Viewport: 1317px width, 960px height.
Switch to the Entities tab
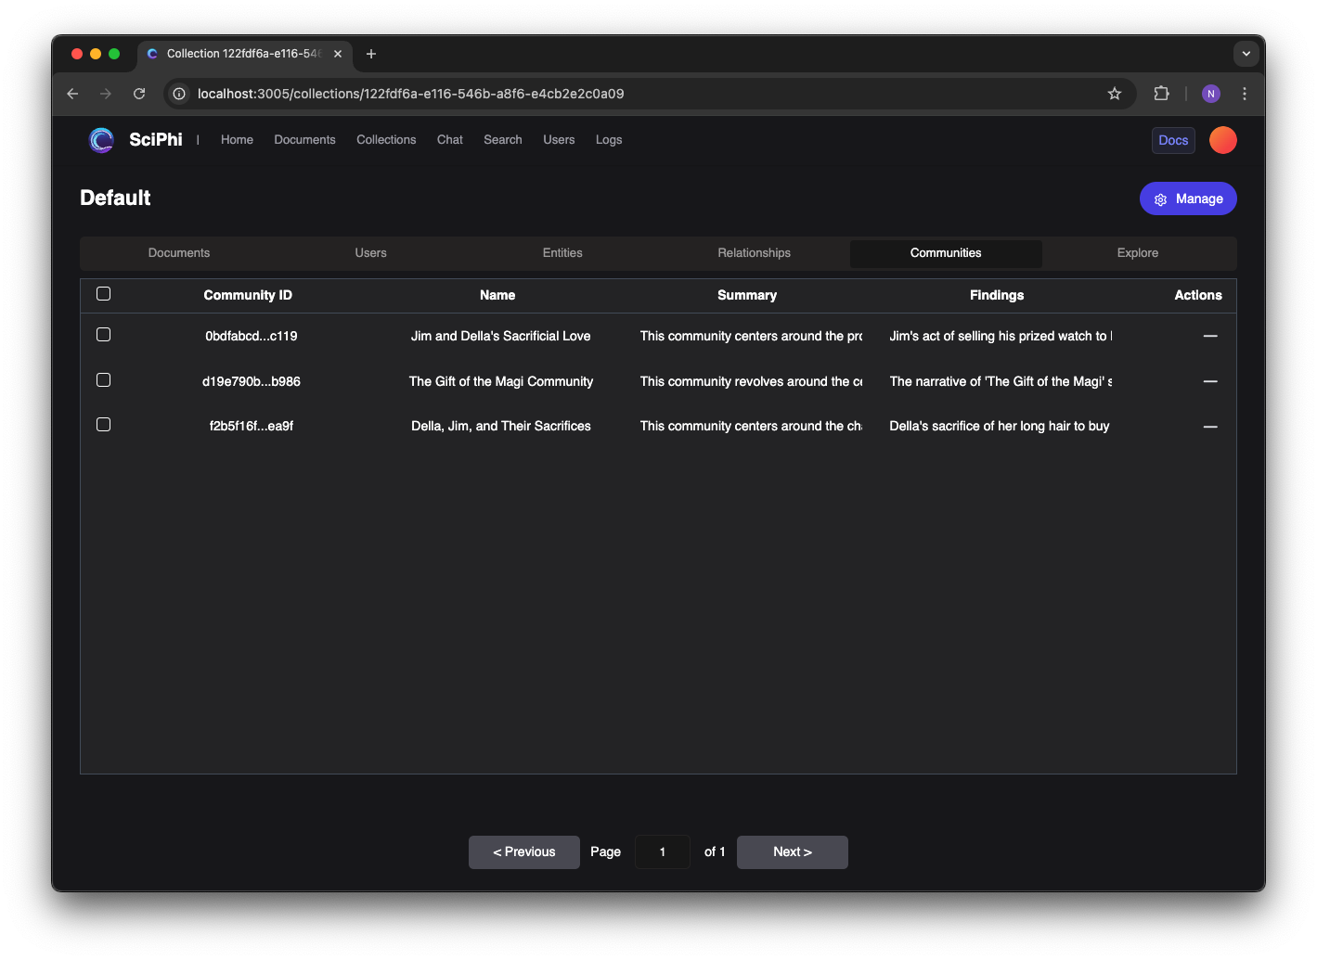pos(562,253)
